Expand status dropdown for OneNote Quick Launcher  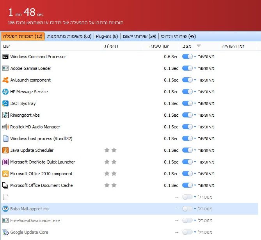point(195,162)
